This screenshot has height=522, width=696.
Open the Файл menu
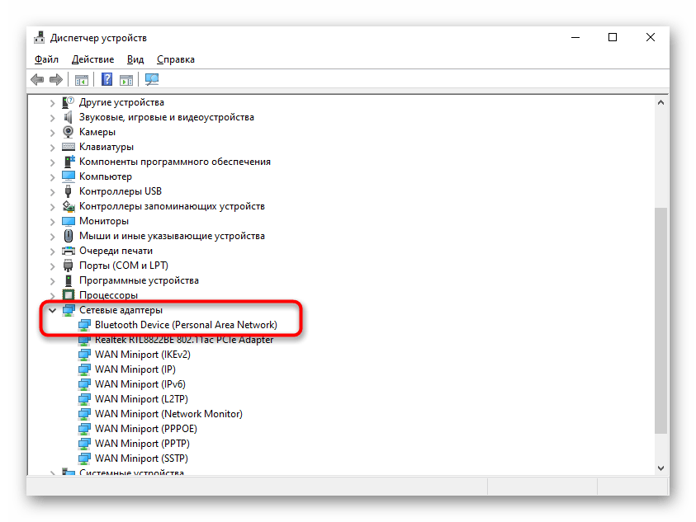tap(46, 59)
